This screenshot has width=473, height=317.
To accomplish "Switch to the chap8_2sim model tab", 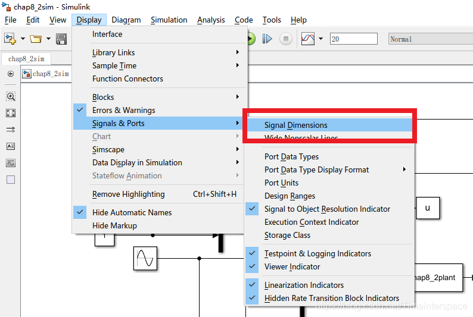I will click(x=26, y=59).
